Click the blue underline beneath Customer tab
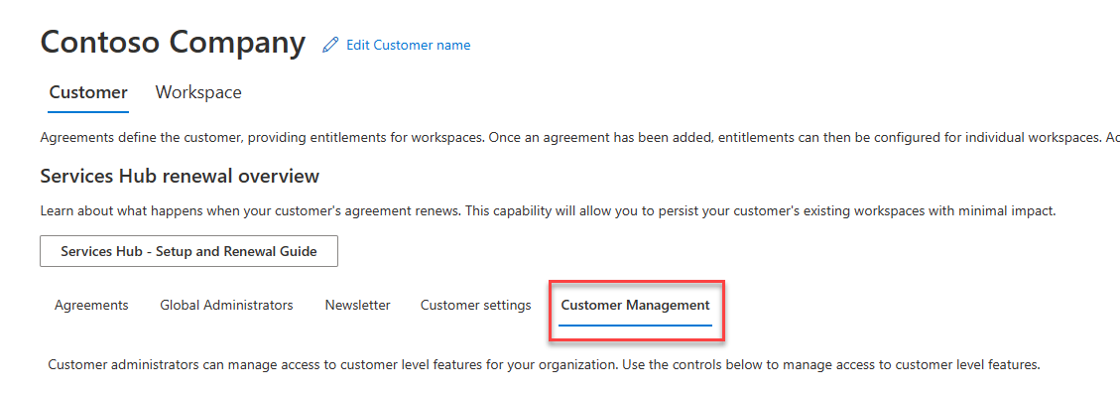This screenshot has width=1120, height=394. click(x=88, y=111)
